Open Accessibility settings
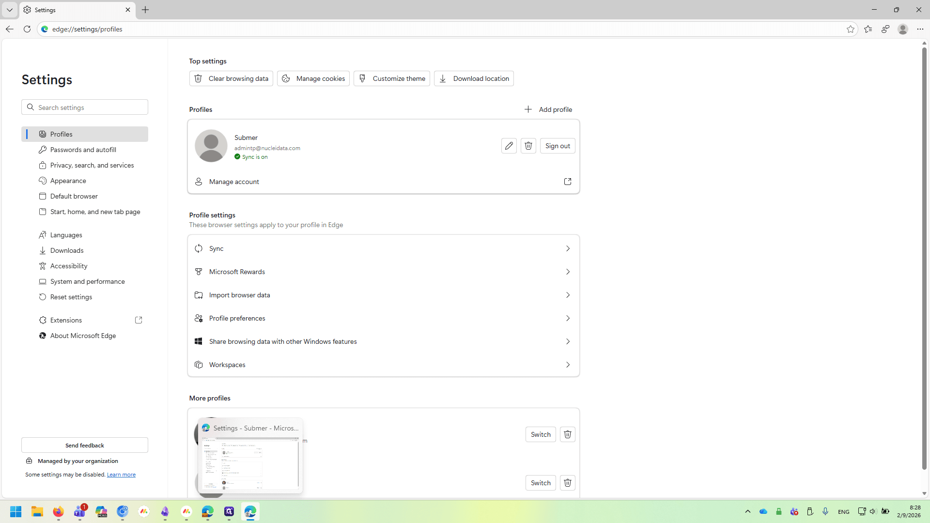 [x=85, y=266]
